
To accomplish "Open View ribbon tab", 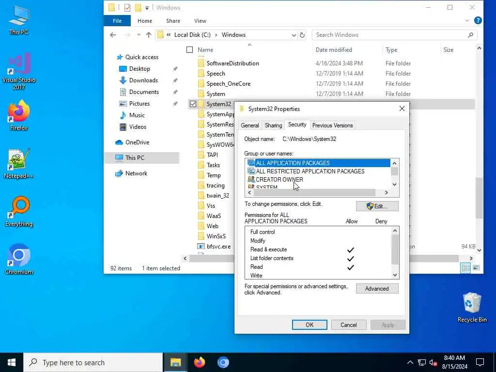I will tap(200, 20).
